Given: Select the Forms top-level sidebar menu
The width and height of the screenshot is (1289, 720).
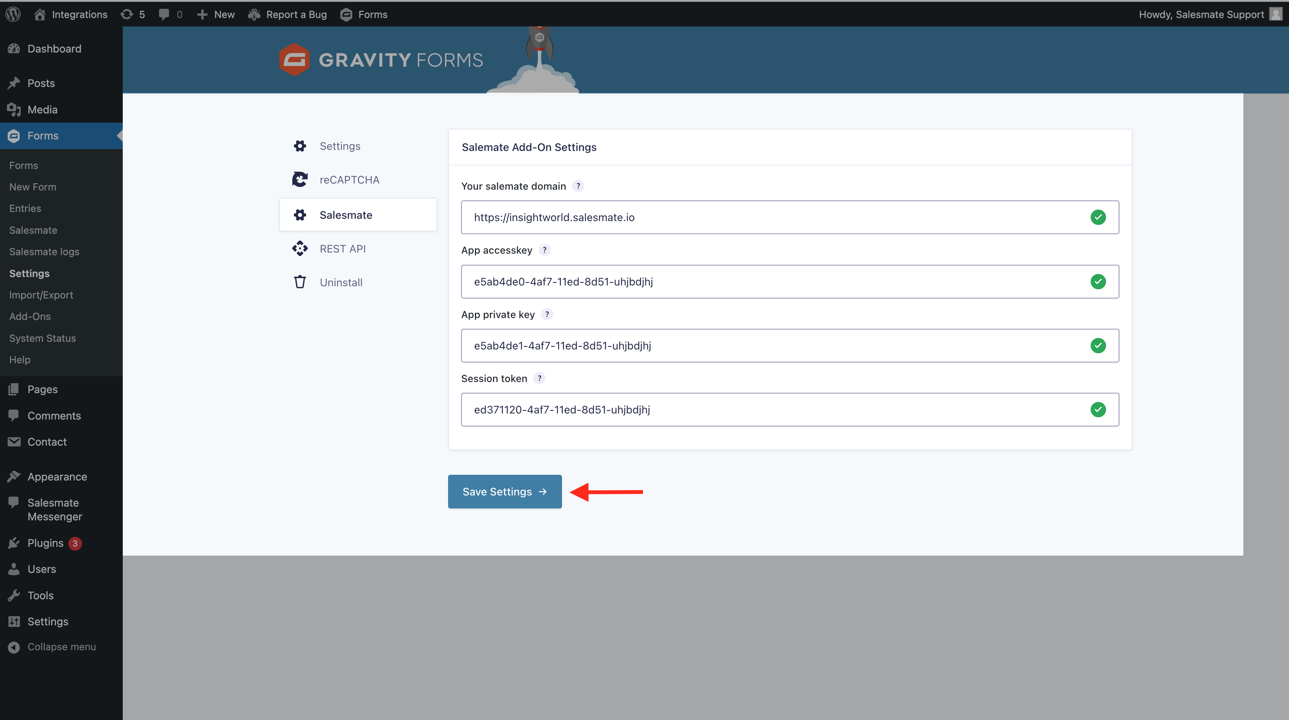Looking at the screenshot, I should [61, 135].
